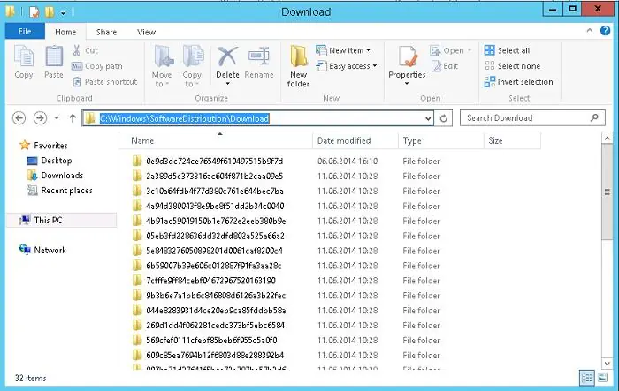Open the recent locations dropdown arrow
Viewport: 619px width, 391px height.
pos(57,118)
